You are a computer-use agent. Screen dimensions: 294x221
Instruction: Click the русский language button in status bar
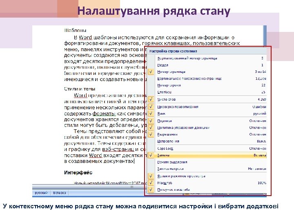pos(41,193)
